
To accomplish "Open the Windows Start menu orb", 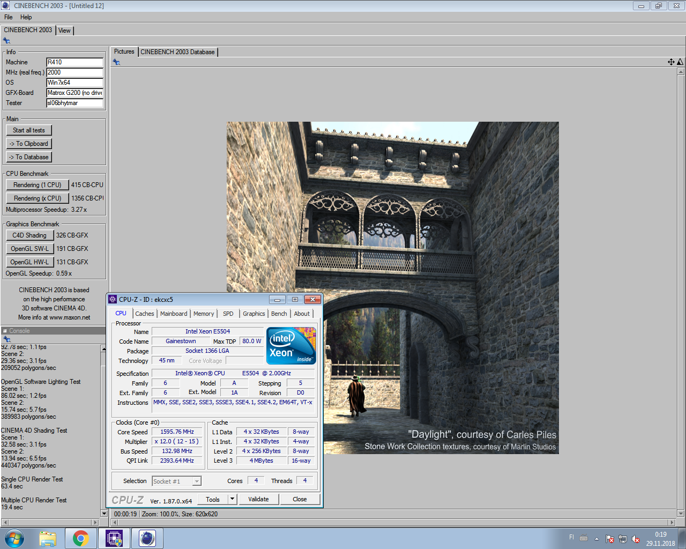I will click(x=14, y=538).
